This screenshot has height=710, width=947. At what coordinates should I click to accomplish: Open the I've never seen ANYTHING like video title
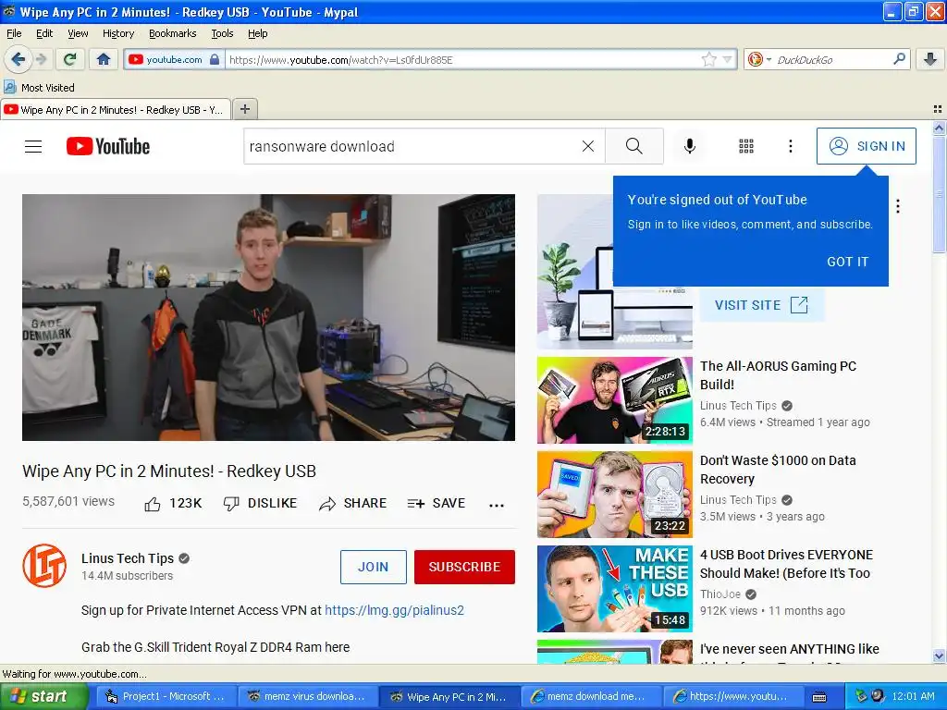790,649
